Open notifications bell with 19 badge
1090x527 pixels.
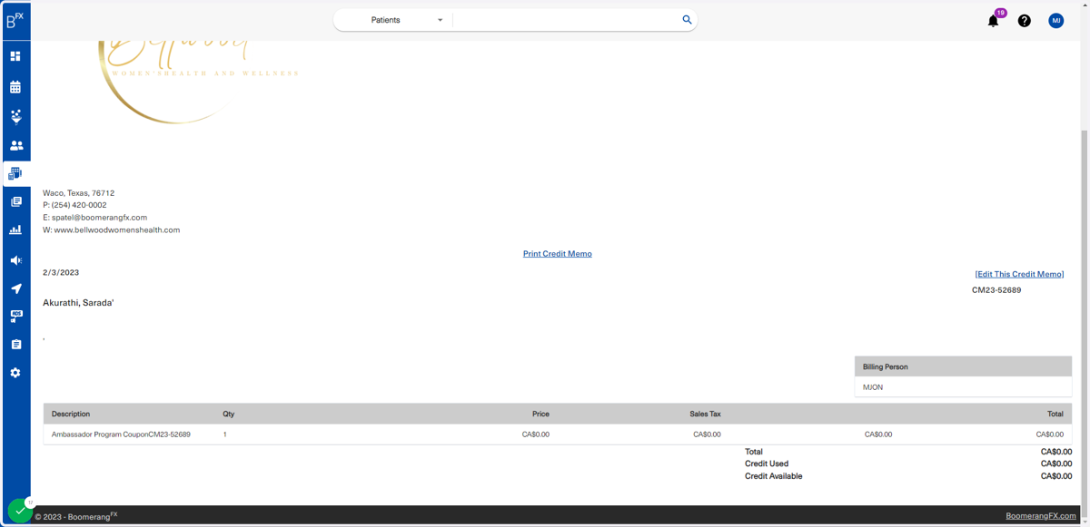click(994, 20)
